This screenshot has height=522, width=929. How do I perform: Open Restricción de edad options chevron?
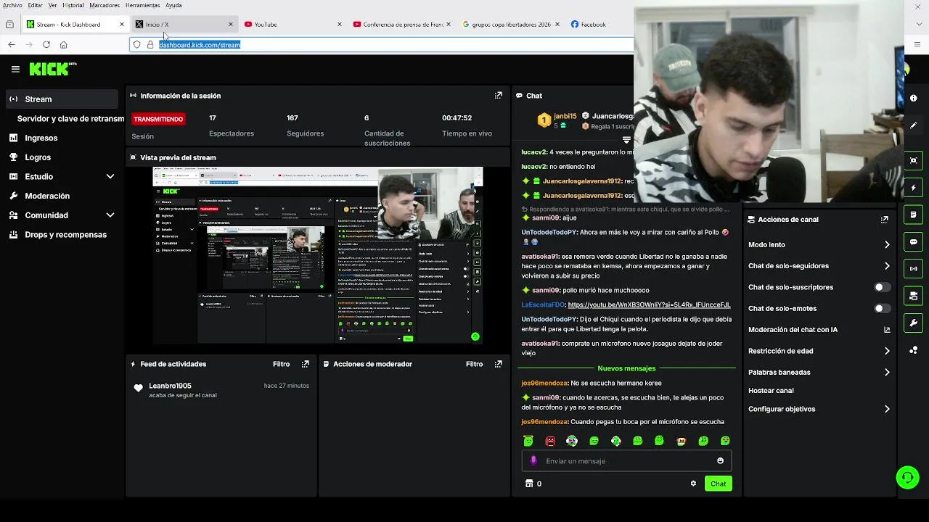tap(886, 351)
